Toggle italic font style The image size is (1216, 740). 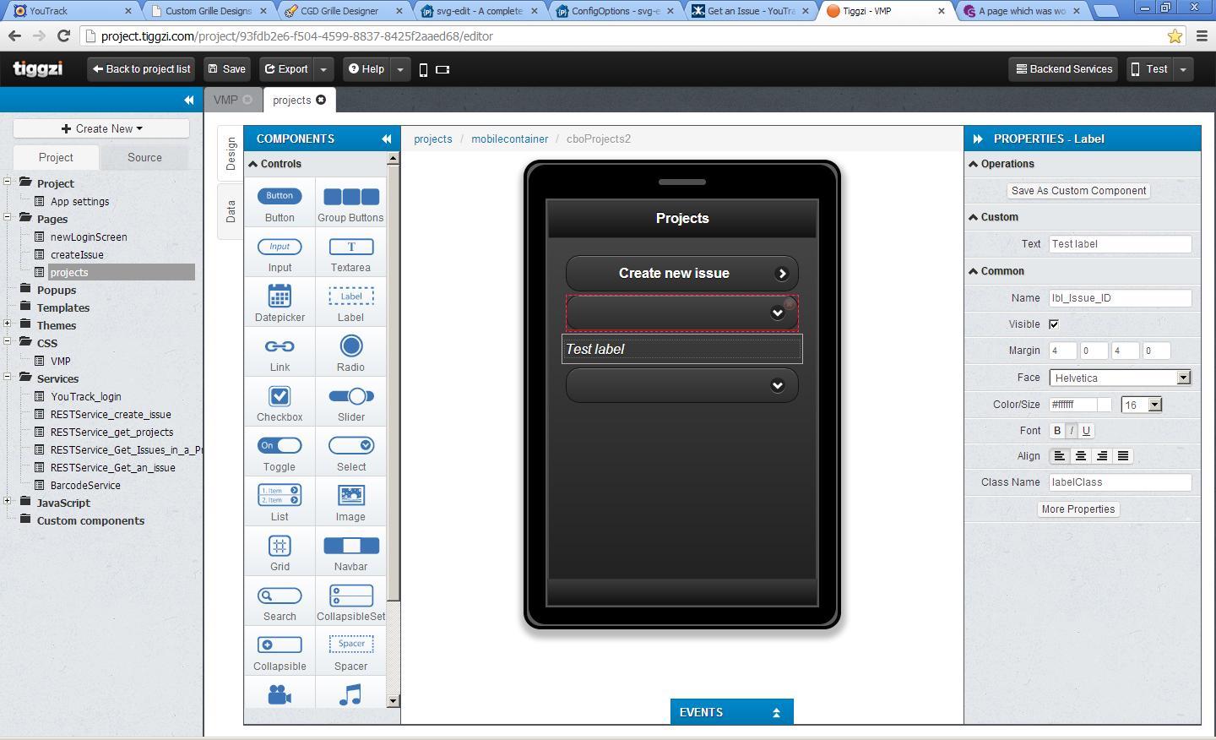pos(1072,431)
